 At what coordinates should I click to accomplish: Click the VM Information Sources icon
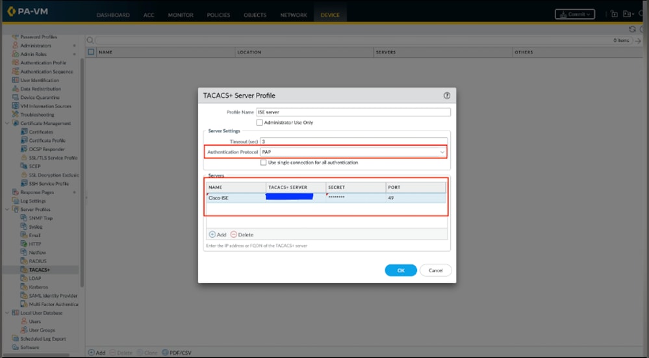click(16, 106)
